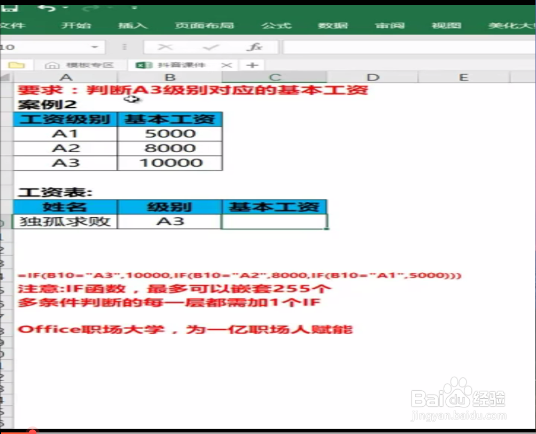The image size is (536, 434).
Task: Open the 数据 ribbon tab
Action: [333, 25]
